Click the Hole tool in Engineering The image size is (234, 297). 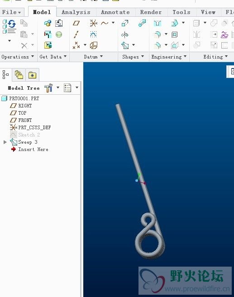[157, 23]
